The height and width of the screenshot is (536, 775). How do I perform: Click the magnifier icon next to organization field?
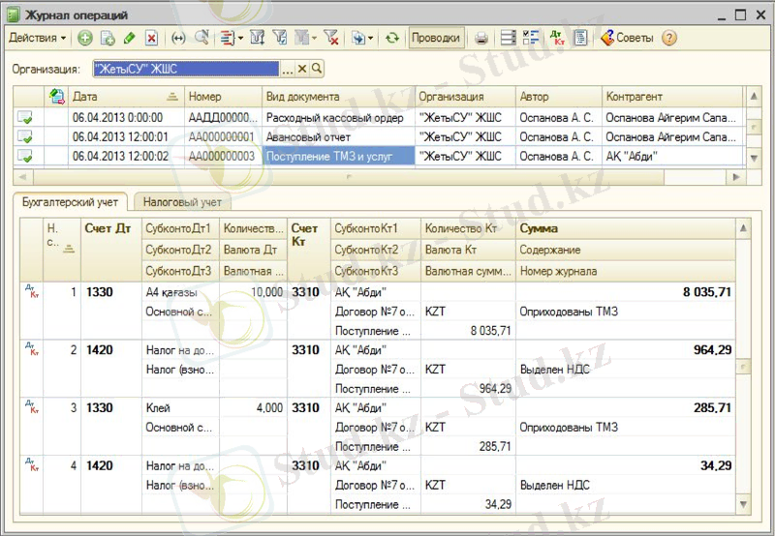[317, 69]
